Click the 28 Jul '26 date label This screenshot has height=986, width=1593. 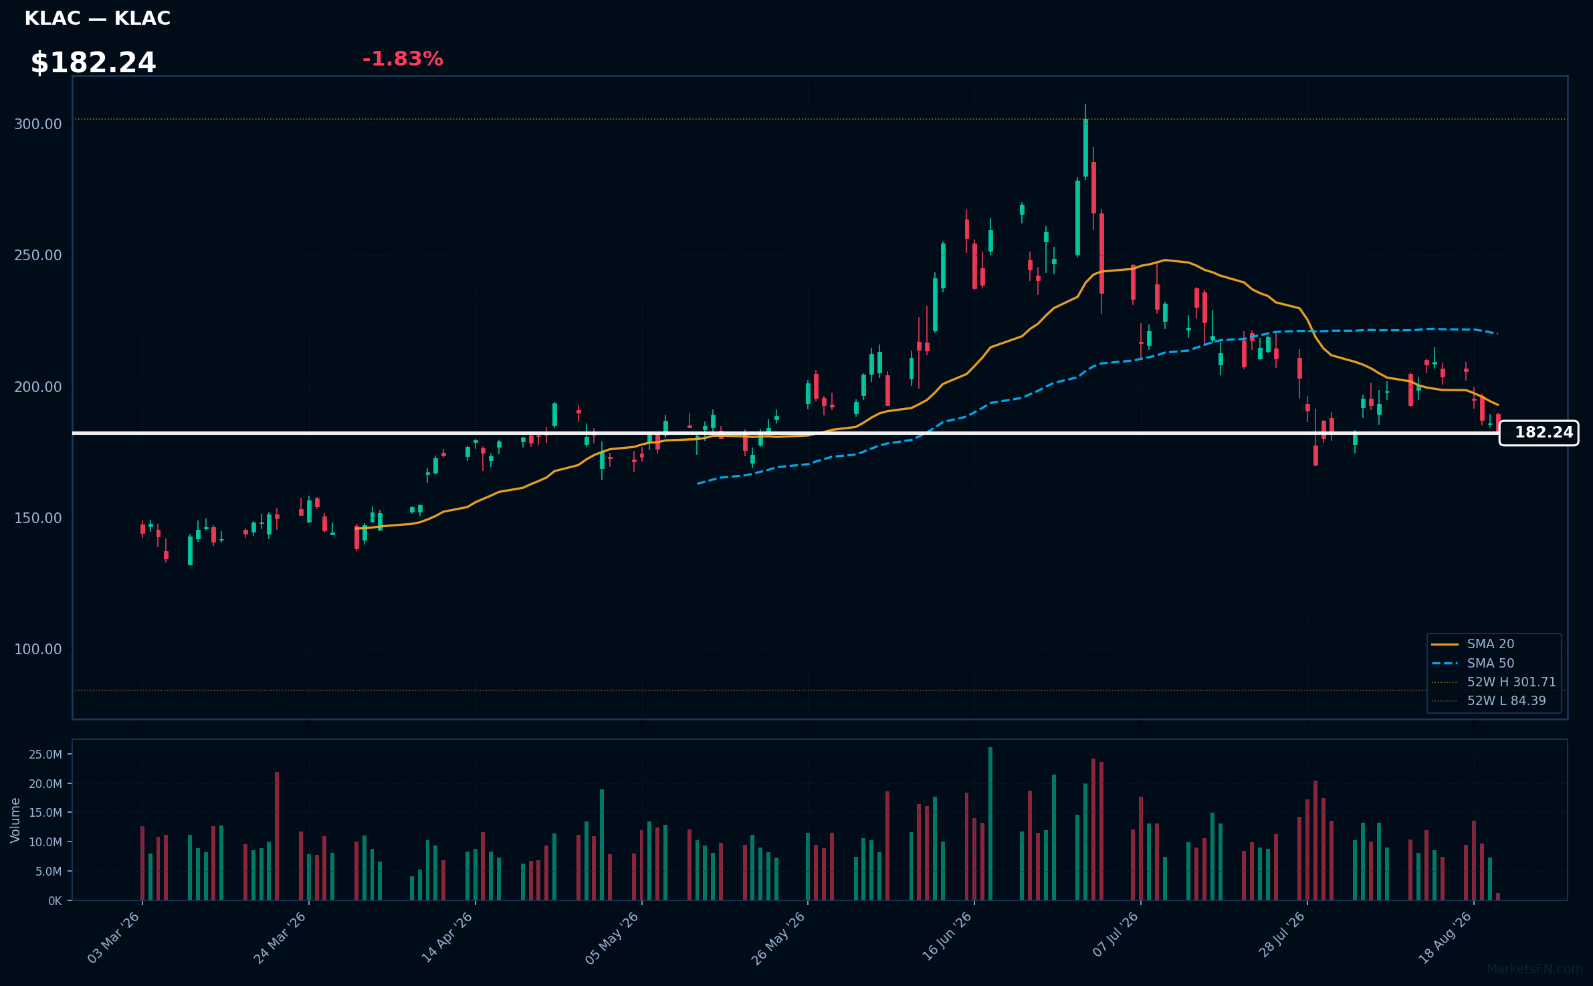tap(1281, 935)
